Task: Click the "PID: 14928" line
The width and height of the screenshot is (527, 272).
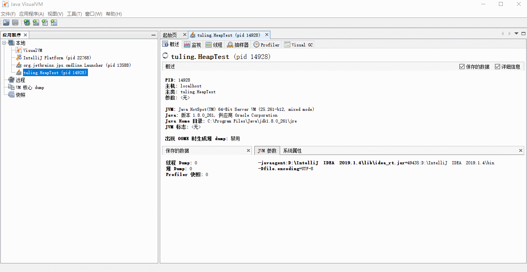Action: [x=177, y=80]
